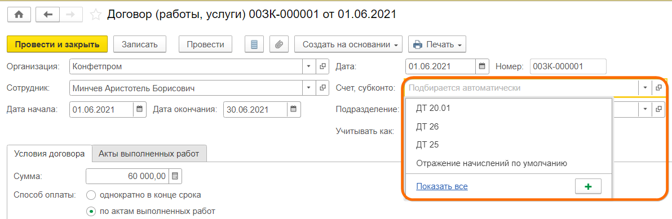Click the Дата окончания input field
The image size is (672, 219).
tap(255, 109)
